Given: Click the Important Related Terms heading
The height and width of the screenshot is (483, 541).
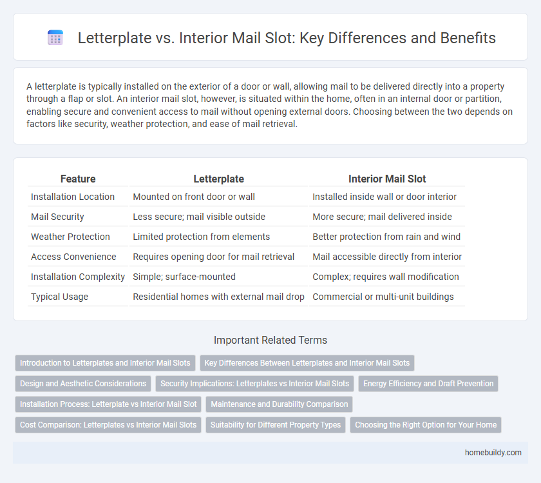Looking at the screenshot, I should point(270,340).
